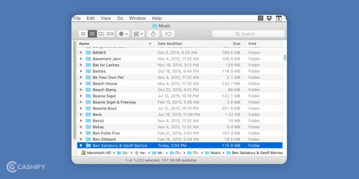Click Ben Salisbury & Geoff Barrow path item
This screenshot has width=359, height=179.
point(255,153)
